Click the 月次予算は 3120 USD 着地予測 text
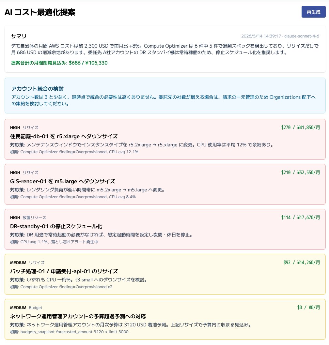 pos(132,325)
